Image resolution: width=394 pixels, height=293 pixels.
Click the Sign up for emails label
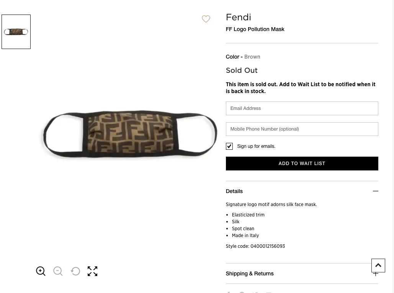click(x=256, y=146)
